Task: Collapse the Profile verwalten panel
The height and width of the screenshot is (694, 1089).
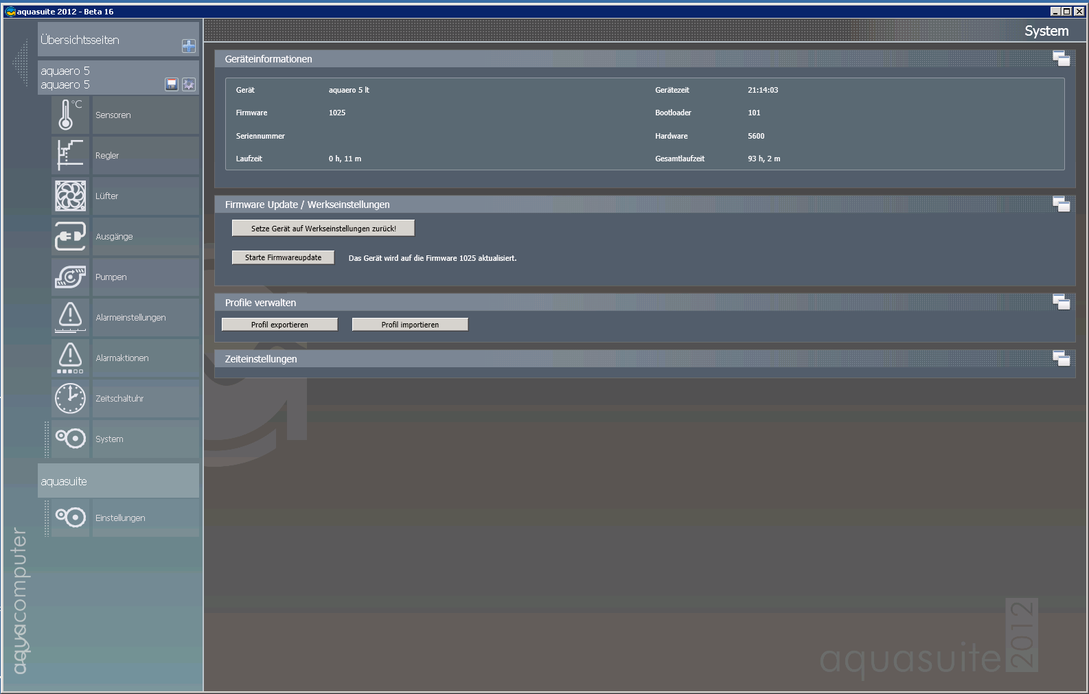Action: 1061,302
